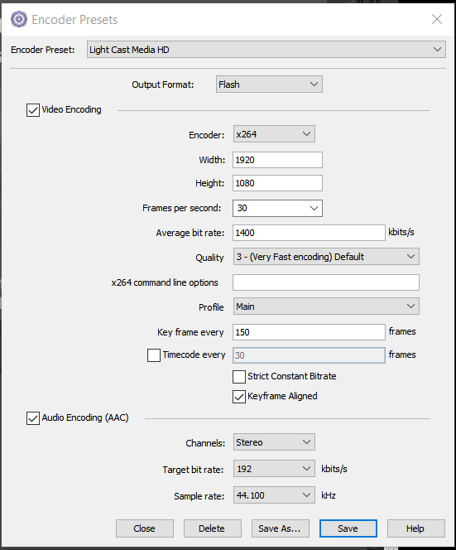This screenshot has width=456, height=550.
Task: Click the Average bit rate field
Action: 309,233
